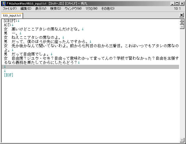Click the line 'ACT:'
186x144 pixels.
[9, 25]
